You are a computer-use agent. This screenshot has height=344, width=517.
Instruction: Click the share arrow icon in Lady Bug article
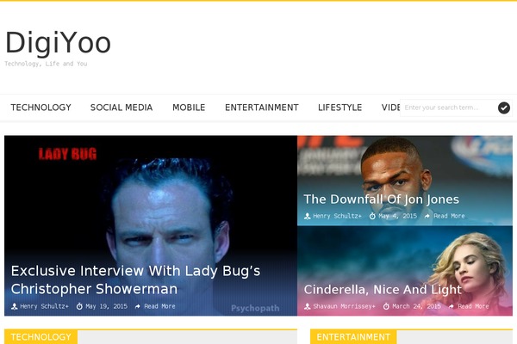(138, 306)
